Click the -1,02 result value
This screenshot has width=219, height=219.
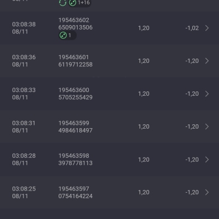(x=192, y=28)
